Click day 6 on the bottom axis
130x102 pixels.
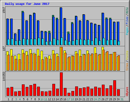[27, 99]
